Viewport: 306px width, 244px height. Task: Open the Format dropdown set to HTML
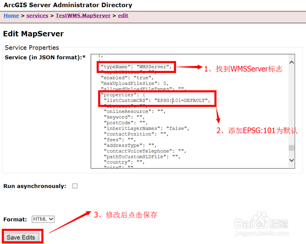pyautogui.click(x=43, y=219)
